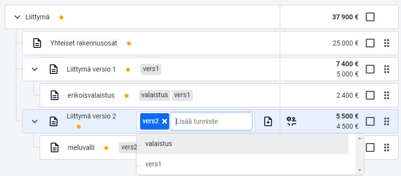Collapse the top-level Liittymä node
Viewport: 401px width, 176px height.
[17, 17]
